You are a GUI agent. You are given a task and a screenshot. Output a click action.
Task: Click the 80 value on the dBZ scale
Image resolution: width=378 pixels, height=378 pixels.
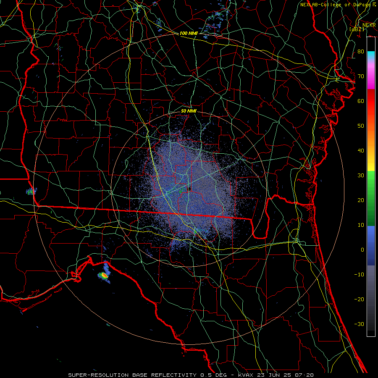[361, 52]
